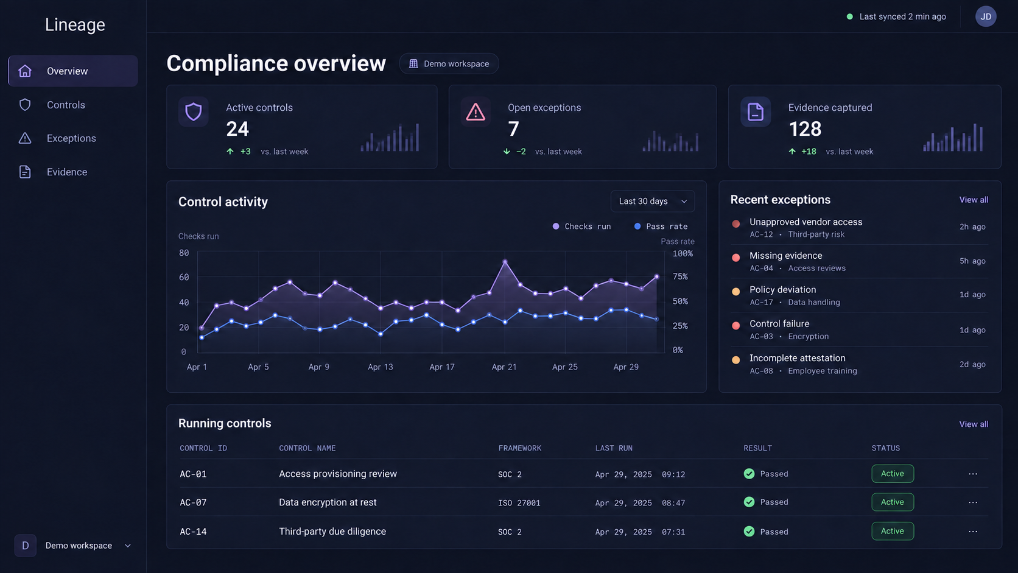
Task: Click the AC-14 control ID cell
Action: (x=193, y=532)
